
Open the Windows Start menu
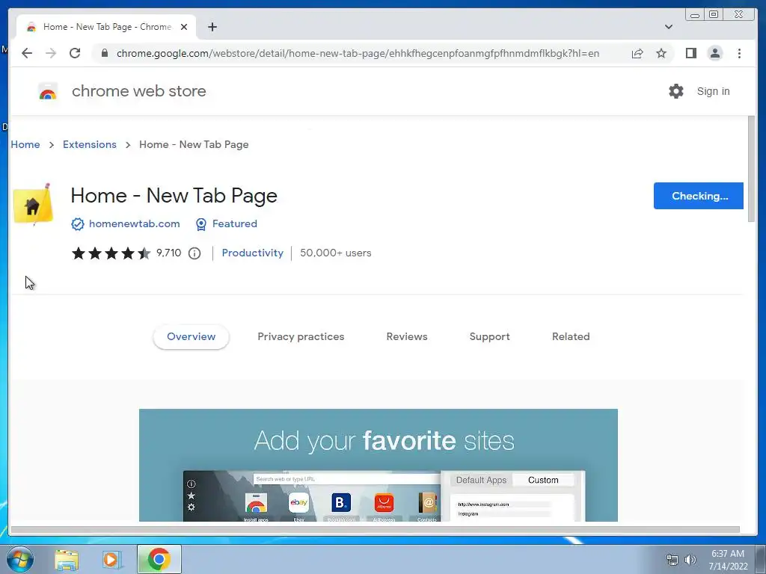tap(20, 559)
